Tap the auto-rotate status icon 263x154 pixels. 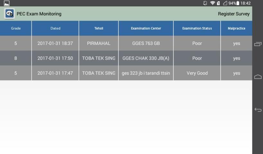[205, 3]
